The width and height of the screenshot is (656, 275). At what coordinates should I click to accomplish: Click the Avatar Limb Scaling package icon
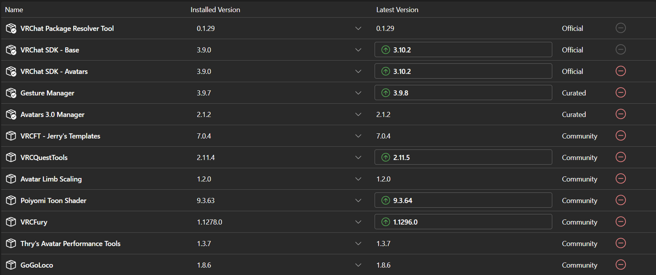click(x=11, y=179)
